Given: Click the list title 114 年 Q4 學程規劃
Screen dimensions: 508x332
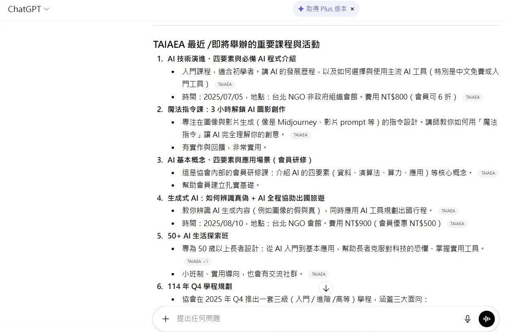Looking at the screenshot, I should point(199,286).
